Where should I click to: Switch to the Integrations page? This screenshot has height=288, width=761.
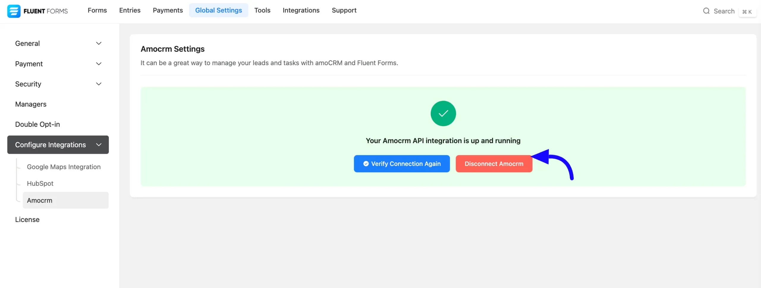click(301, 10)
